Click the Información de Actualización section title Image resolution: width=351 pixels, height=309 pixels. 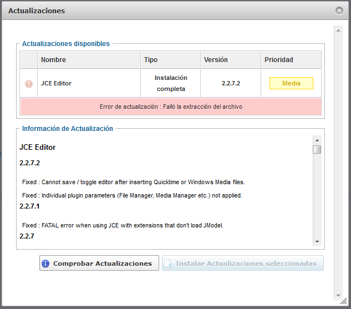pos(68,129)
